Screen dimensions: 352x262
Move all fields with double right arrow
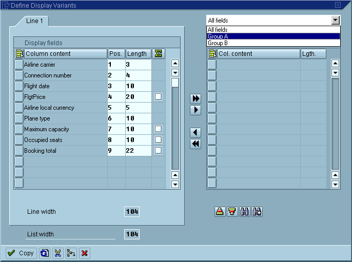click(x=195, y=98)
